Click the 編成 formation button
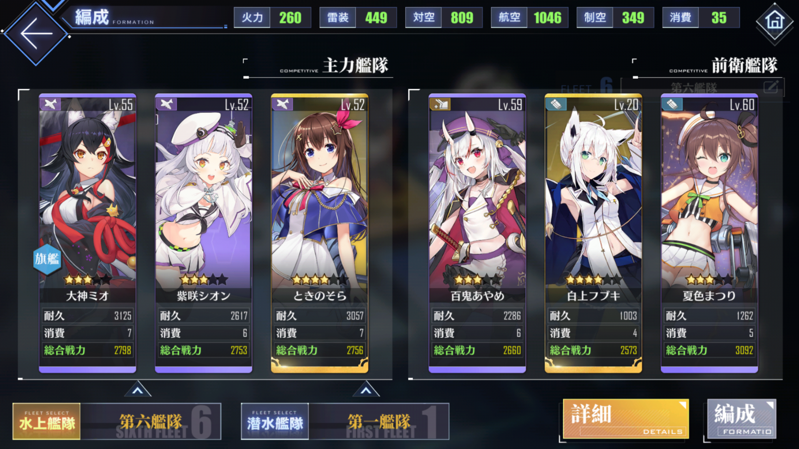This screenshot has width=799, height=449. [741, 419]
